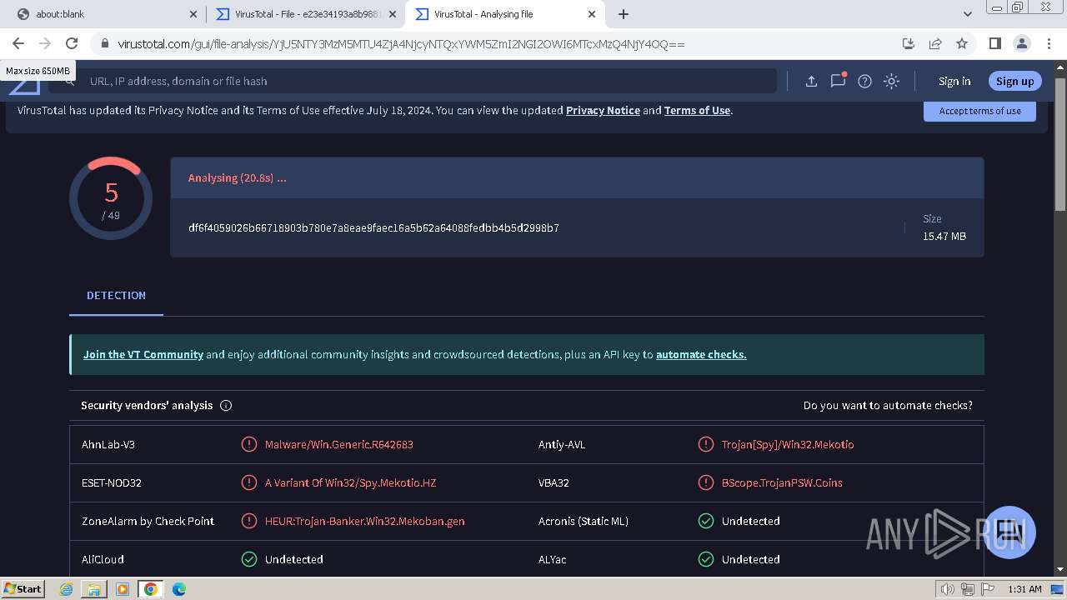1067x600 pixels.
Task: Open the help question mark icon
Action: 864,81
